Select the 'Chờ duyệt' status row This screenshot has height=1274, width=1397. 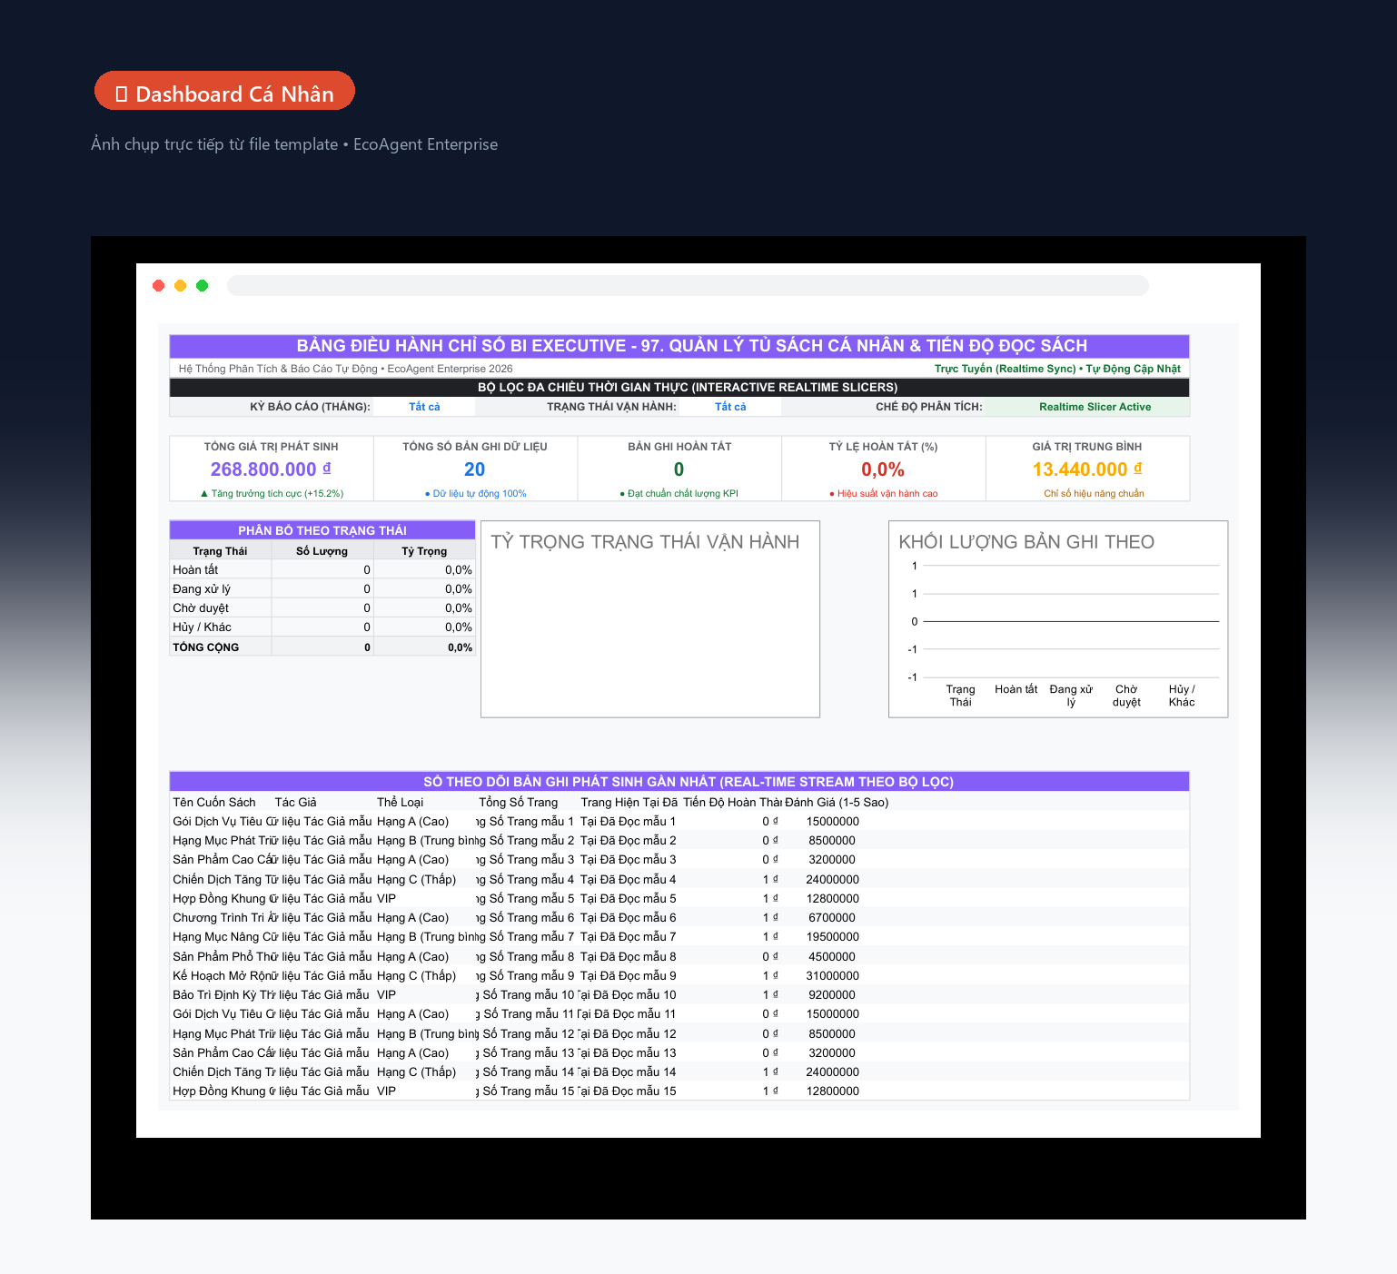click(x=322, y=608)
